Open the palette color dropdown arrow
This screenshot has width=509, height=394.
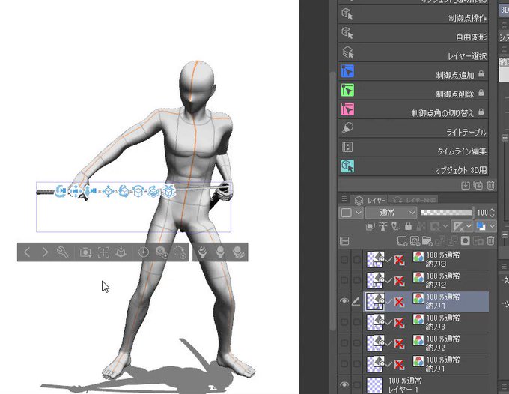coord(359,213)
